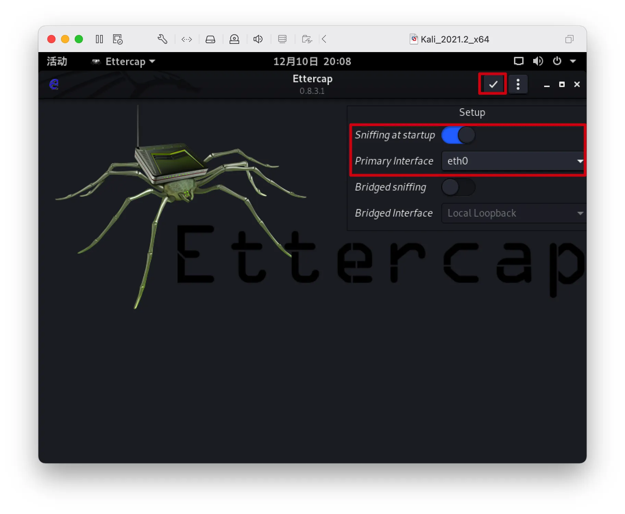The width and height of the screenshot is (625, 514).
Task: Click the version number 0.8.3.1
Action: point(312,91)
